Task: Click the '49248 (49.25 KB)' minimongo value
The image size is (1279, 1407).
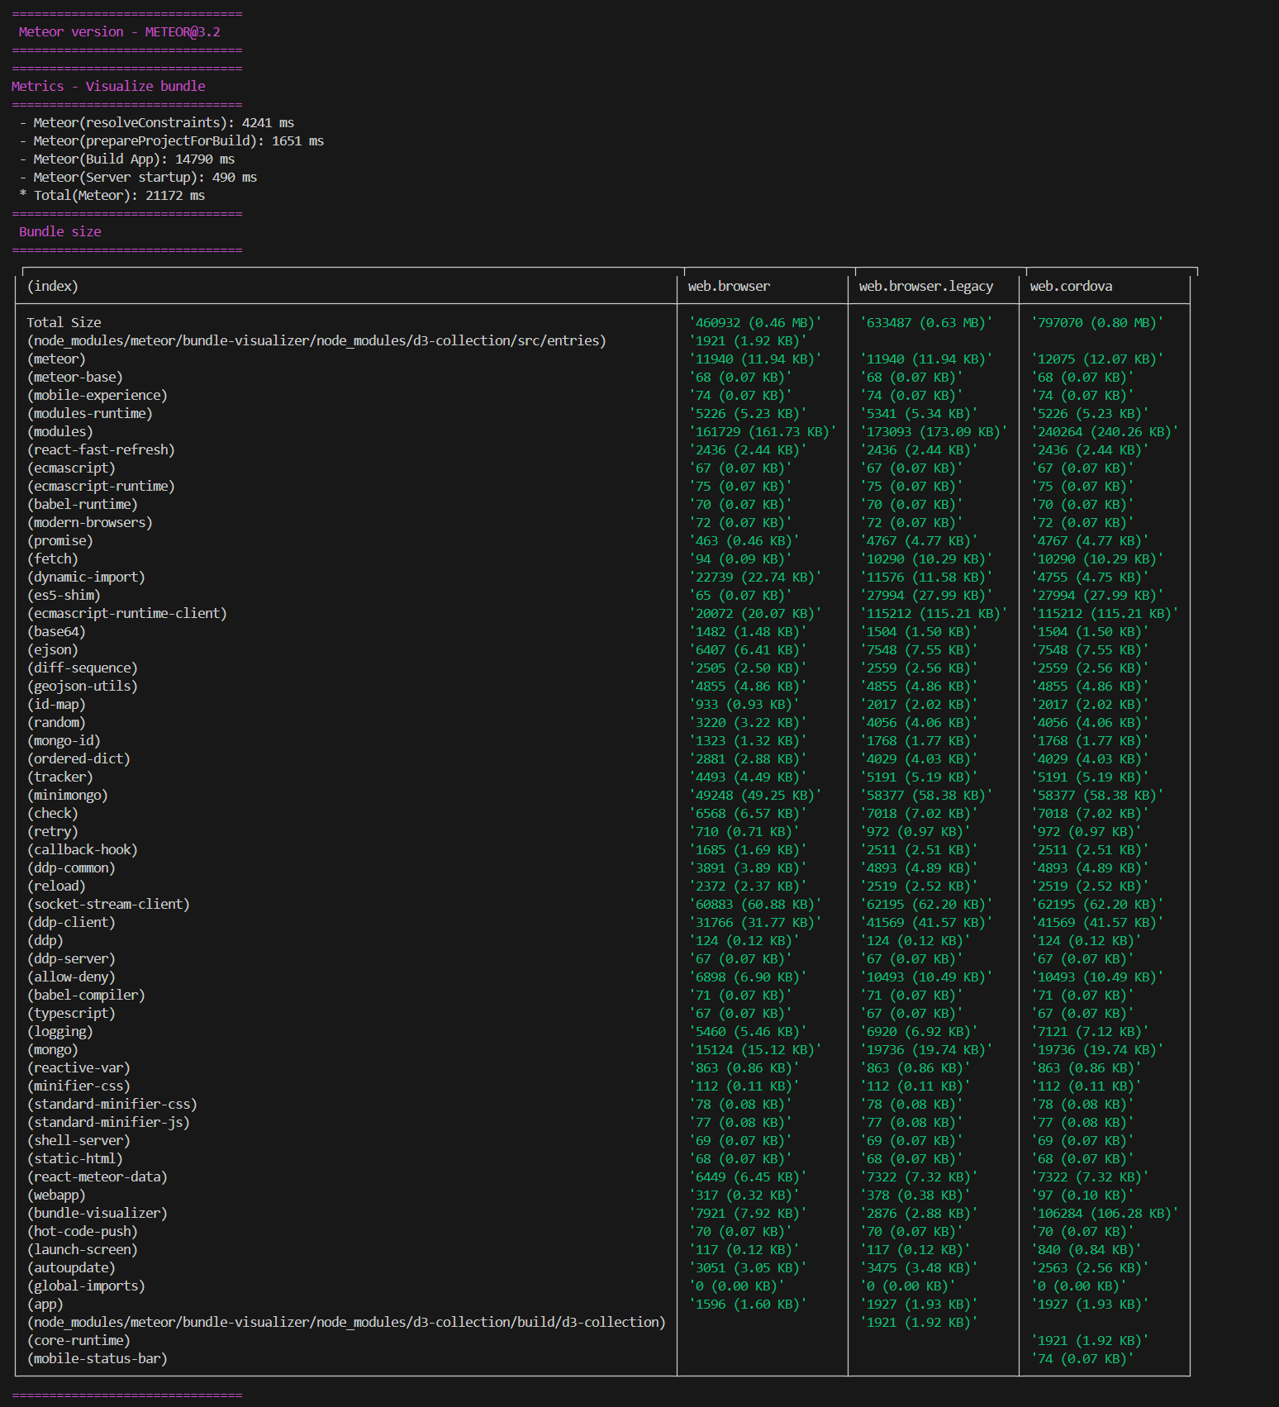Action: tap(755, 795)
